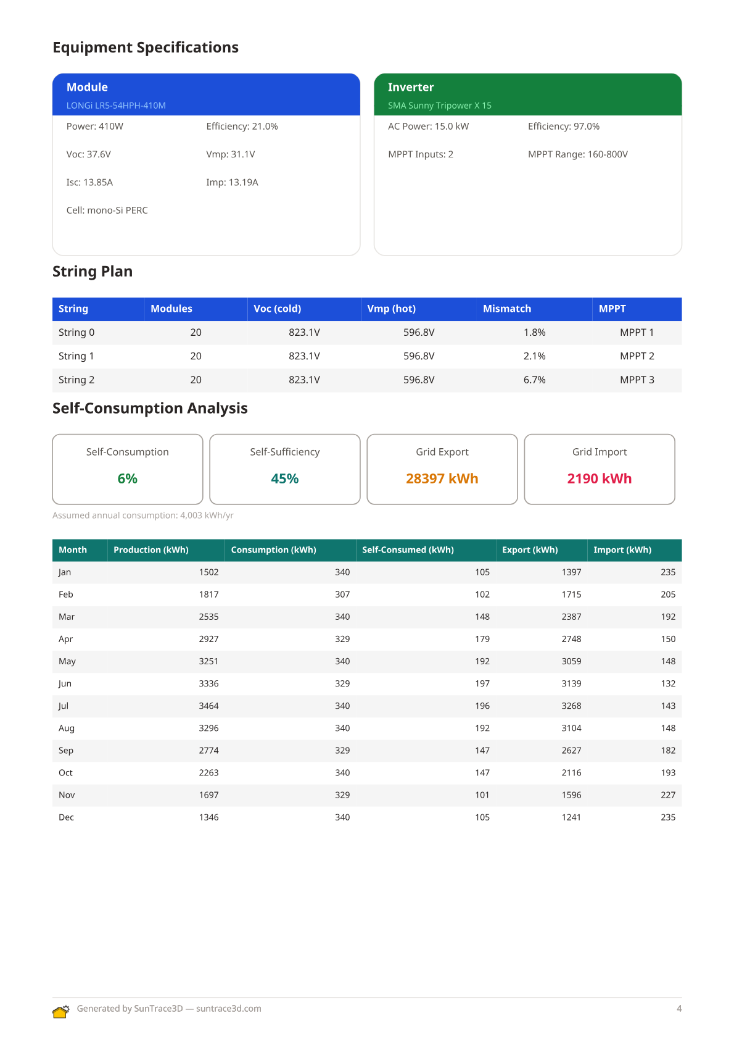
Task: Select the Self-Consumption 6% card
Action: coord(128,469)
